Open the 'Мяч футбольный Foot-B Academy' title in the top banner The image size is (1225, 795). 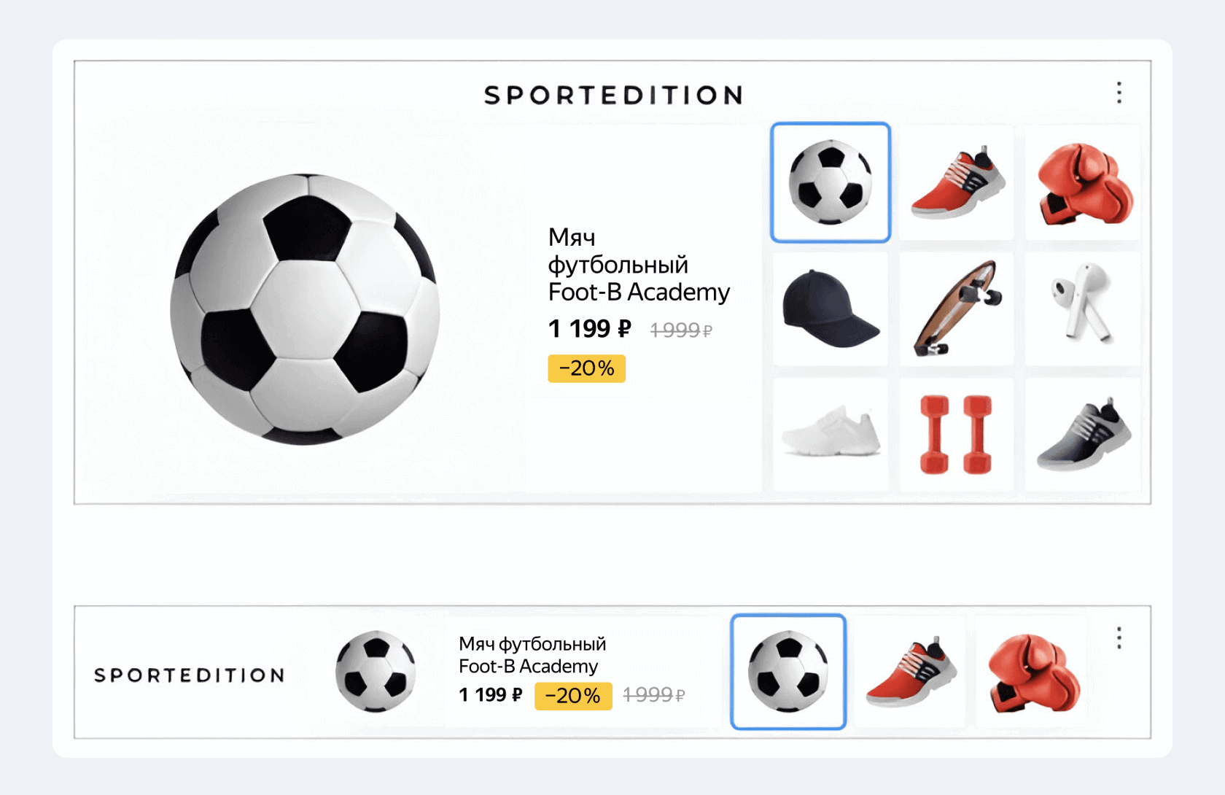[x=639, y=265]
